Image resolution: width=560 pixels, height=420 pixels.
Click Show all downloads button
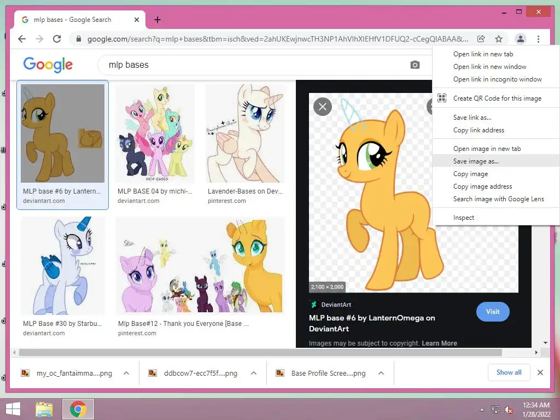509,372
